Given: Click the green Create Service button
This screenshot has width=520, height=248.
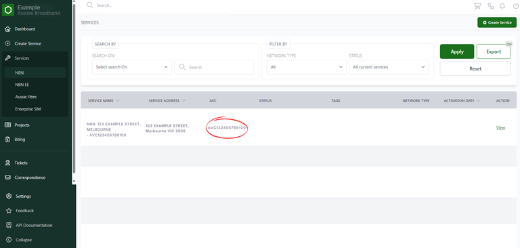Looking at the screenshot, I should 497,22.
